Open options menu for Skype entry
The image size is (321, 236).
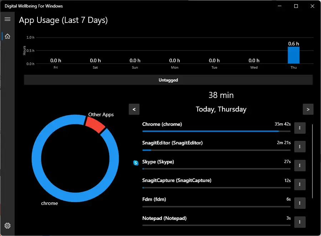300,166
